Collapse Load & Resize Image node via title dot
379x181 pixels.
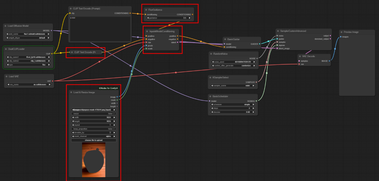click(71, 92)
